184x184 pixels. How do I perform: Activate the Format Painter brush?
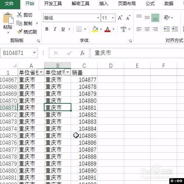pyautogui.click(x=20, y=32)
